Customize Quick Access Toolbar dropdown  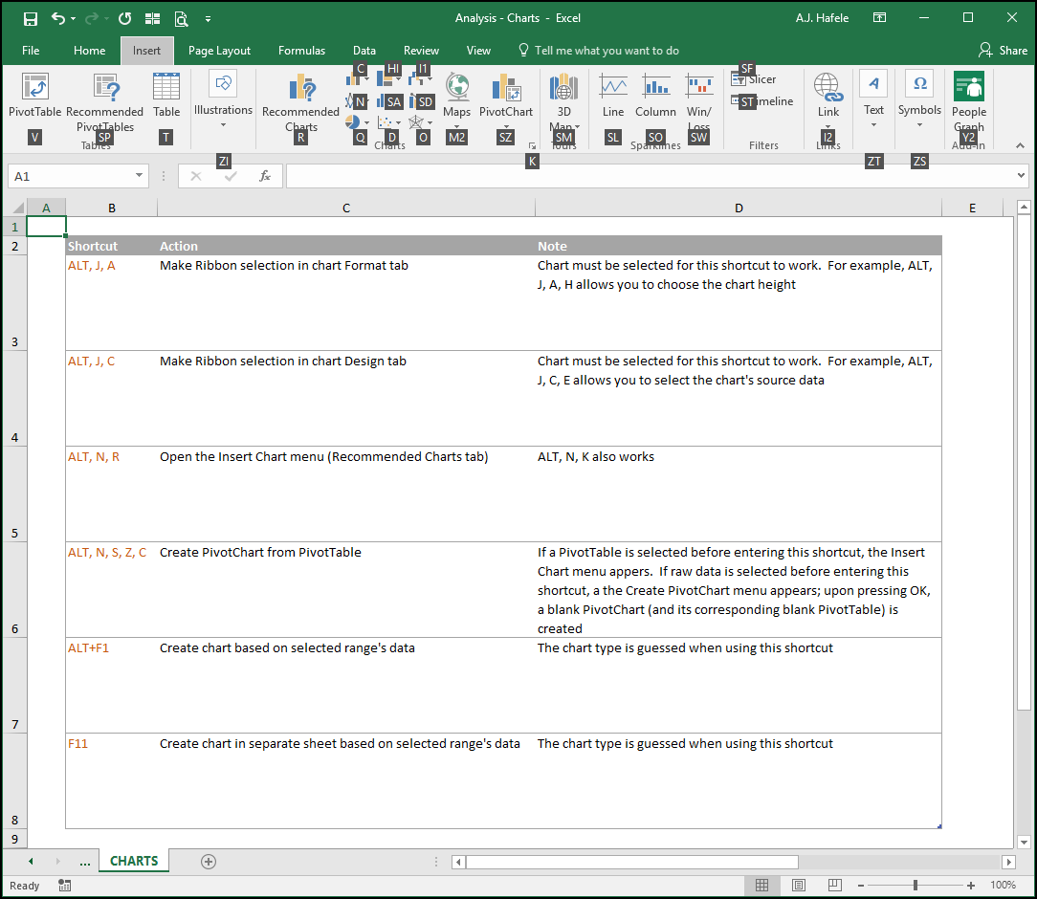pos(208,19)
